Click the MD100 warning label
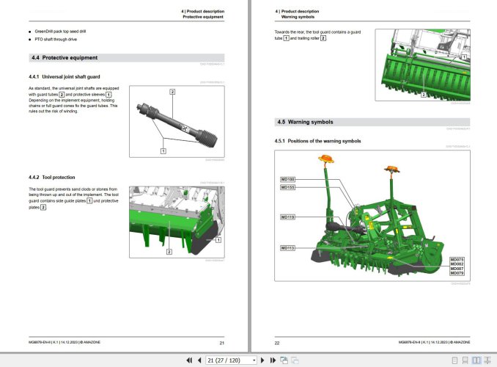The width and height of the screenshot is (497, 367). 287,180
